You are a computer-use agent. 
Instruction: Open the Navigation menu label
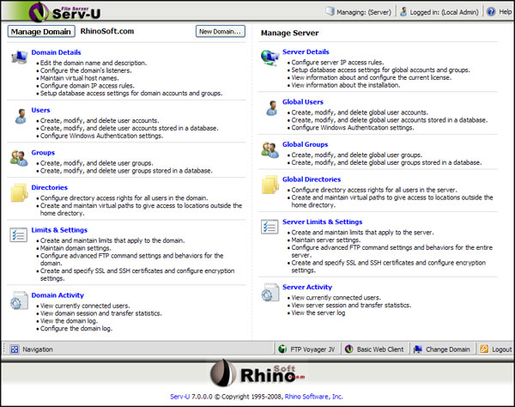click(x=38, y=349)
